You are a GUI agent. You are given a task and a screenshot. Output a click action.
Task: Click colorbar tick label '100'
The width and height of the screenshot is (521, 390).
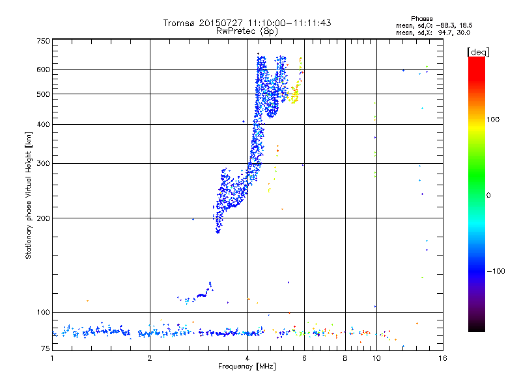493,120
